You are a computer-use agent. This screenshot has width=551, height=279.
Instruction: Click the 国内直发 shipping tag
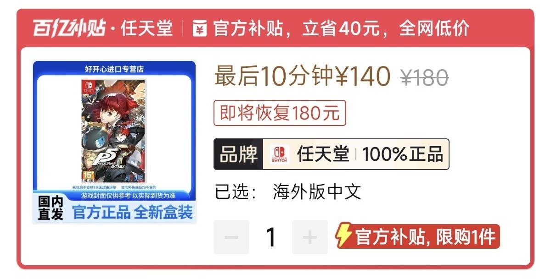50,209
